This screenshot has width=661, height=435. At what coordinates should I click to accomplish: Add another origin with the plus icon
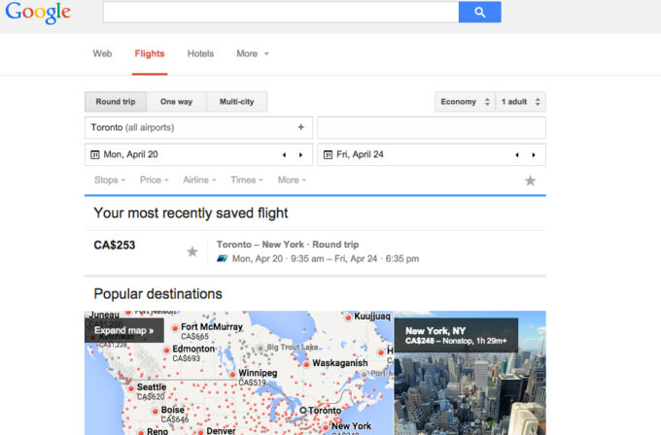pos(300,127)
